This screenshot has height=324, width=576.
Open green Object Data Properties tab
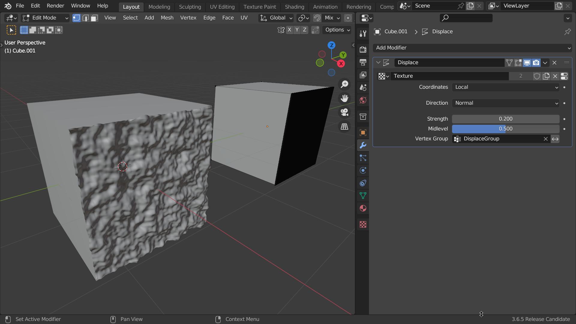click(x=363, y=196)
